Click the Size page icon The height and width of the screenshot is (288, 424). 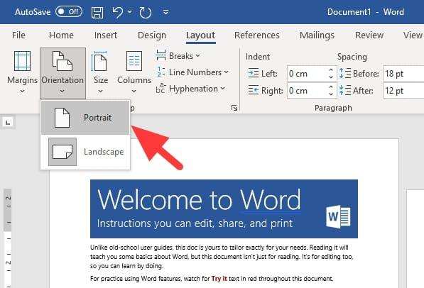[99, 61]
